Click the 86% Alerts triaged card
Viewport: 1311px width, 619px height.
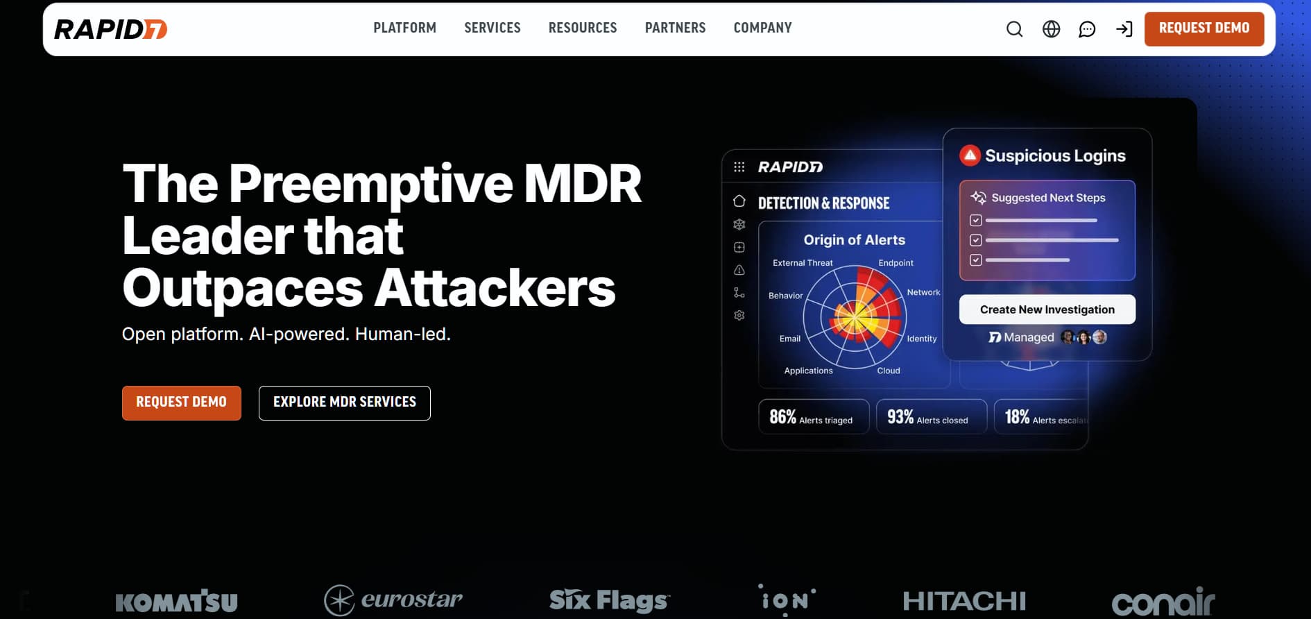[x=814, y=416]
